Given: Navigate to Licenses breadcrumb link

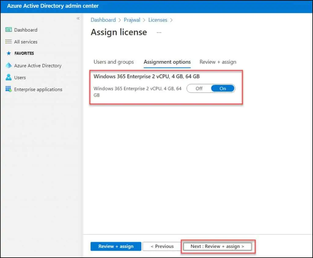Looking at the screenshot, I should [x=158, y=20].
